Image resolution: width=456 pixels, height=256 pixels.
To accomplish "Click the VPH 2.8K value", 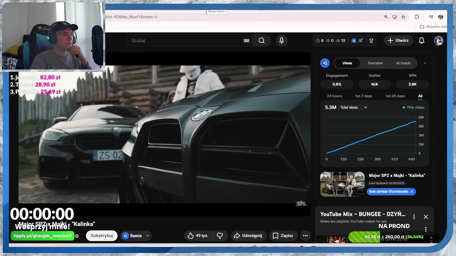I will coord(412,84).
